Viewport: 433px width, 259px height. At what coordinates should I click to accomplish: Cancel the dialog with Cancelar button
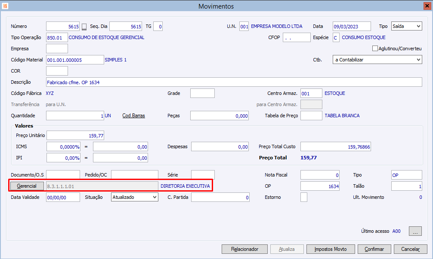(410, 249)
